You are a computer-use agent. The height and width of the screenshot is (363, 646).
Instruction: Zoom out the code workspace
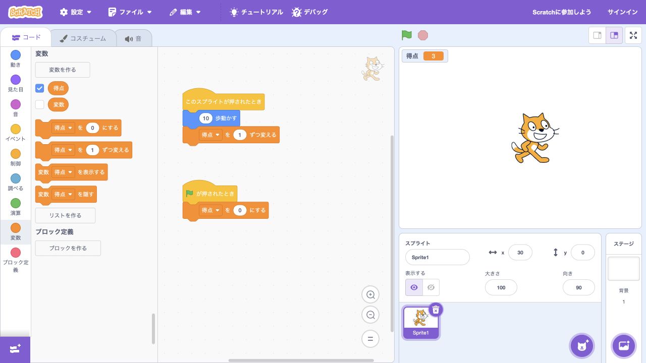(x=370, y=315)
